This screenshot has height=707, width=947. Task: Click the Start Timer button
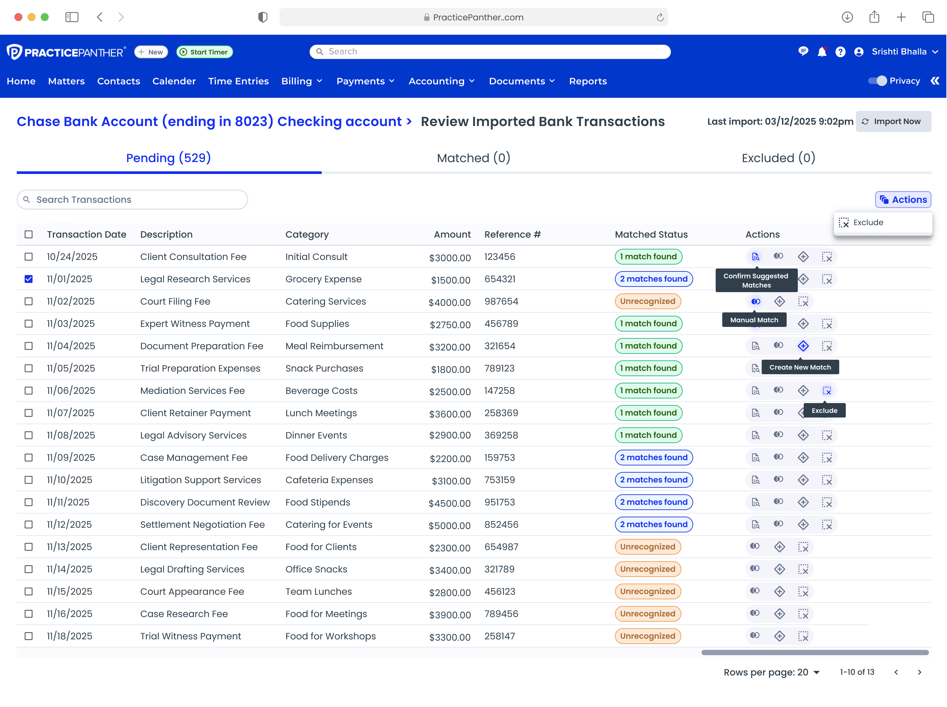(x=204, y=52)
